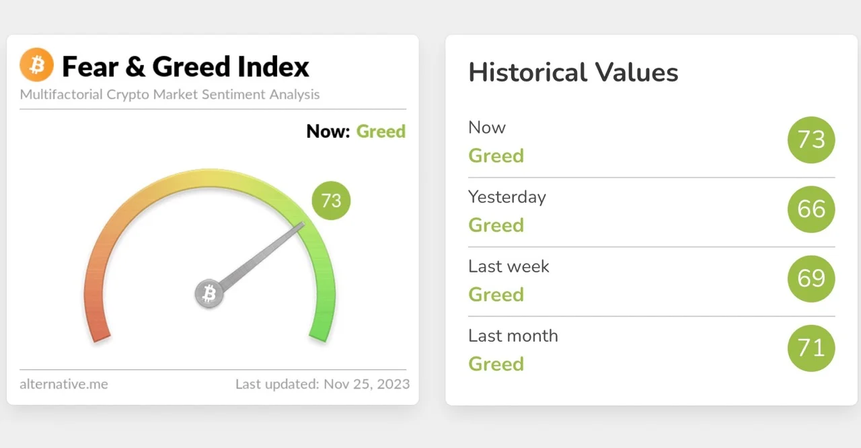The image size is (861, 448).
Task: Click the gray Bitcoin gauge needle hub
Action: pos(209,294)
